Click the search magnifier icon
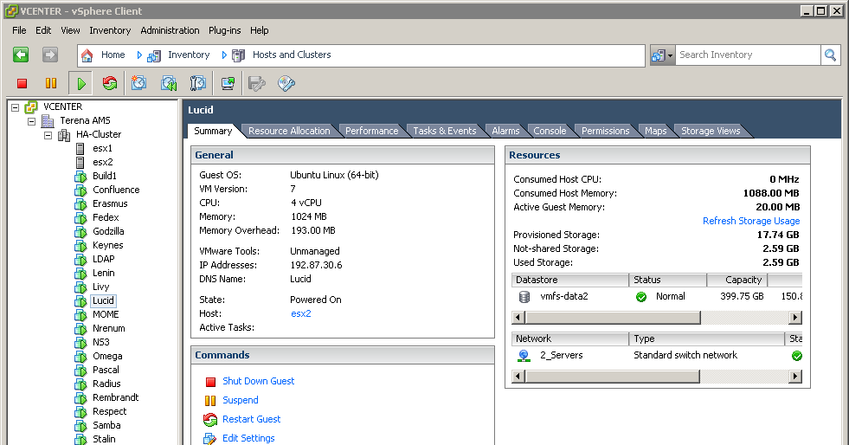 tap(830, 55)
